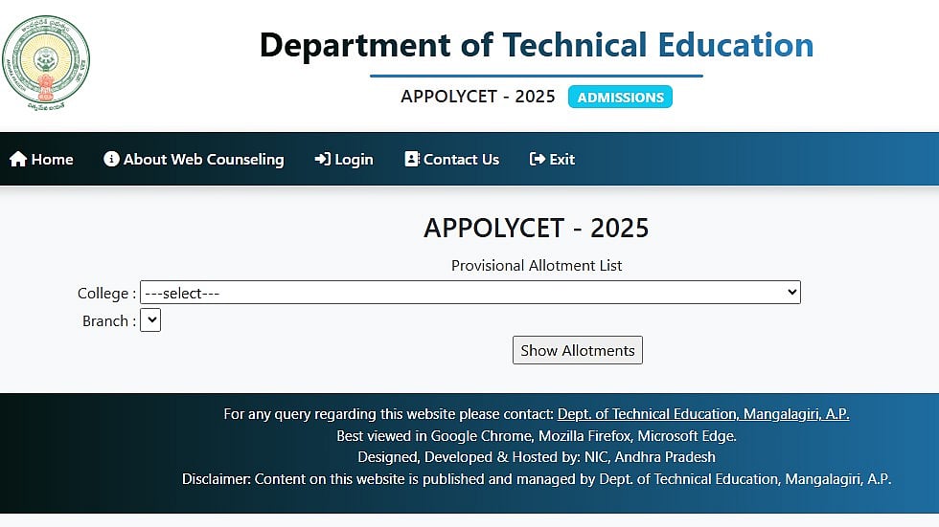The image size is (939, 527).
Task: Open the College select dropdown
Action: 469,293
